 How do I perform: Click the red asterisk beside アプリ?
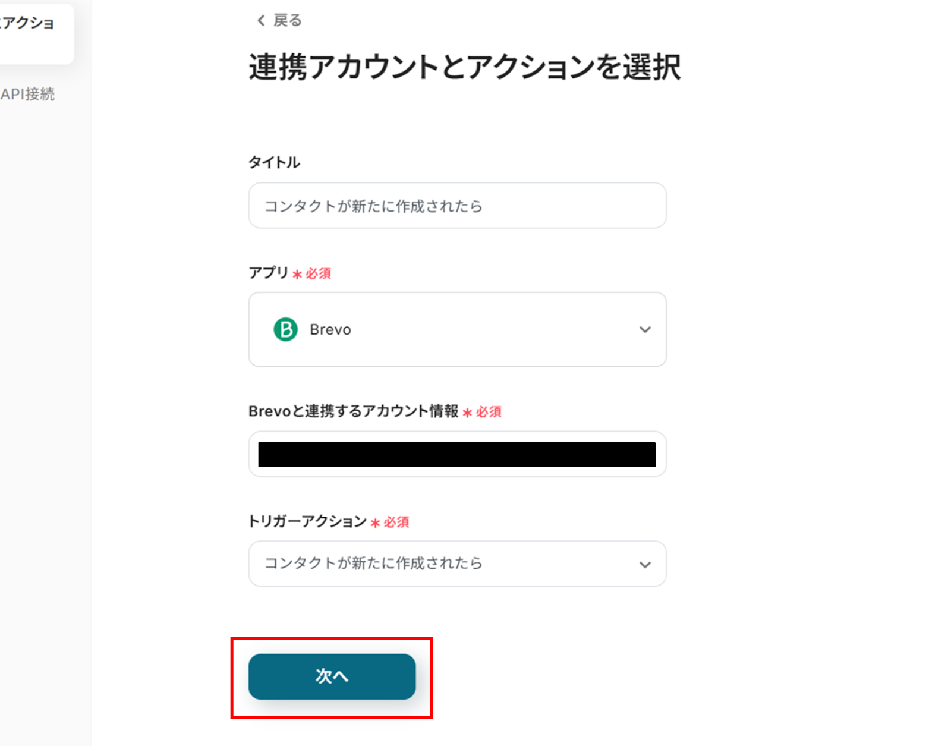pyautogui.click(x=297, y=275)
